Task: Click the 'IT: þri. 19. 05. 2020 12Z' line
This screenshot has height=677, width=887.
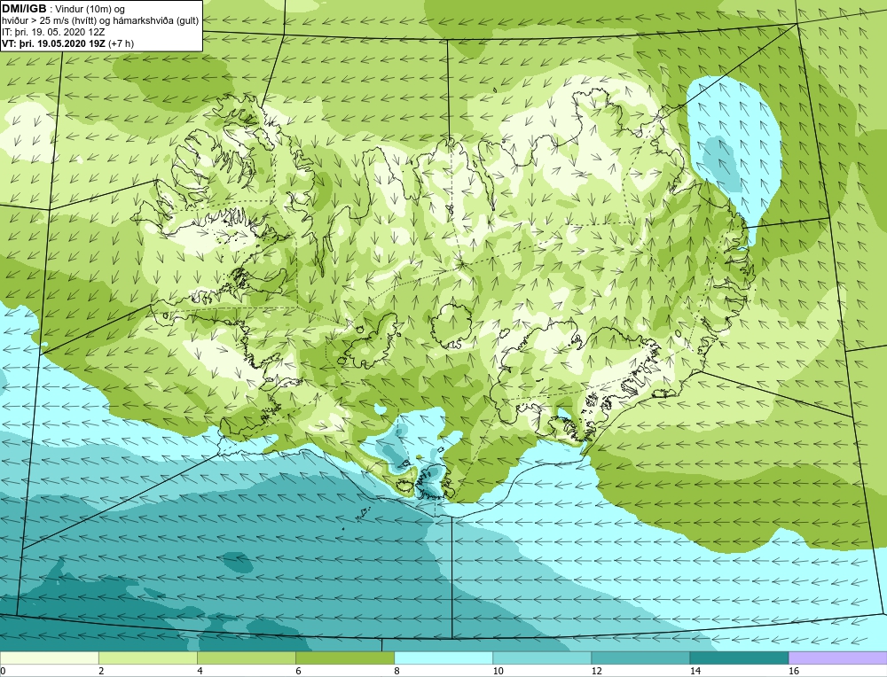Action: click(53, 32)
